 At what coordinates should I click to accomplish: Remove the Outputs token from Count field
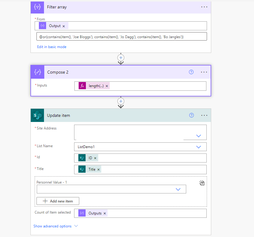(105, 214)
